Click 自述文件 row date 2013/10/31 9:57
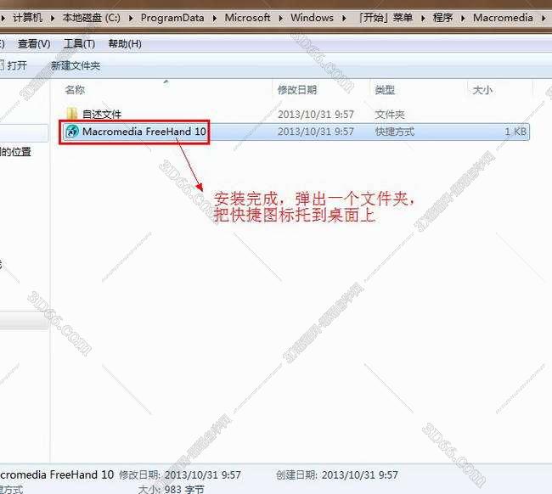The image size is (552, 494). [316, 115]
